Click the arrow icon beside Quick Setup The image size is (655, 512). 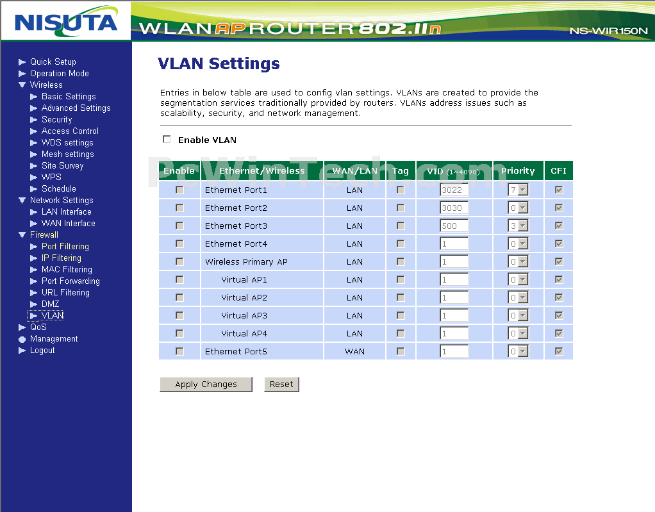(22, 62)
